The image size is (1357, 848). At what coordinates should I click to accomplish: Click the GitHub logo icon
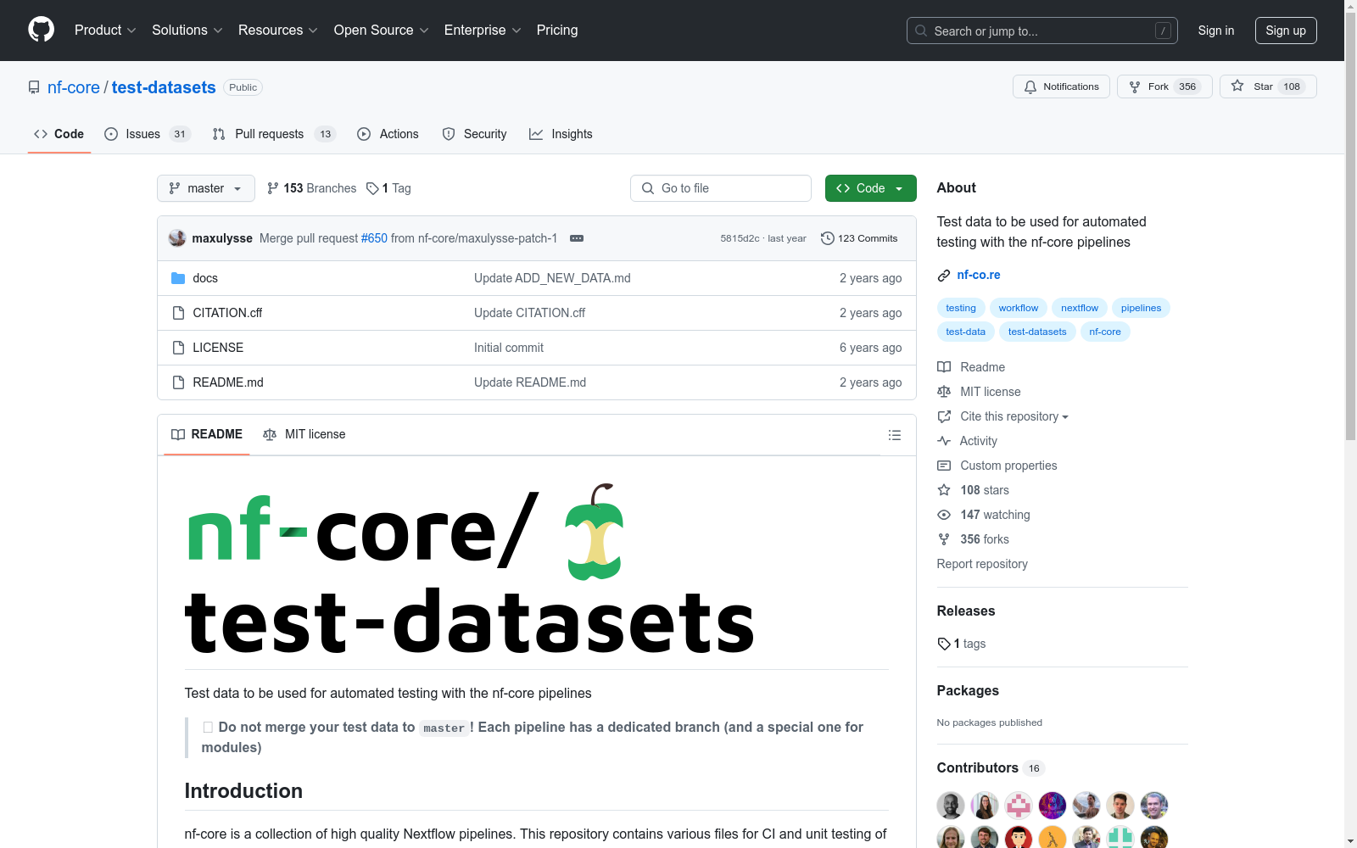(41, 30)
